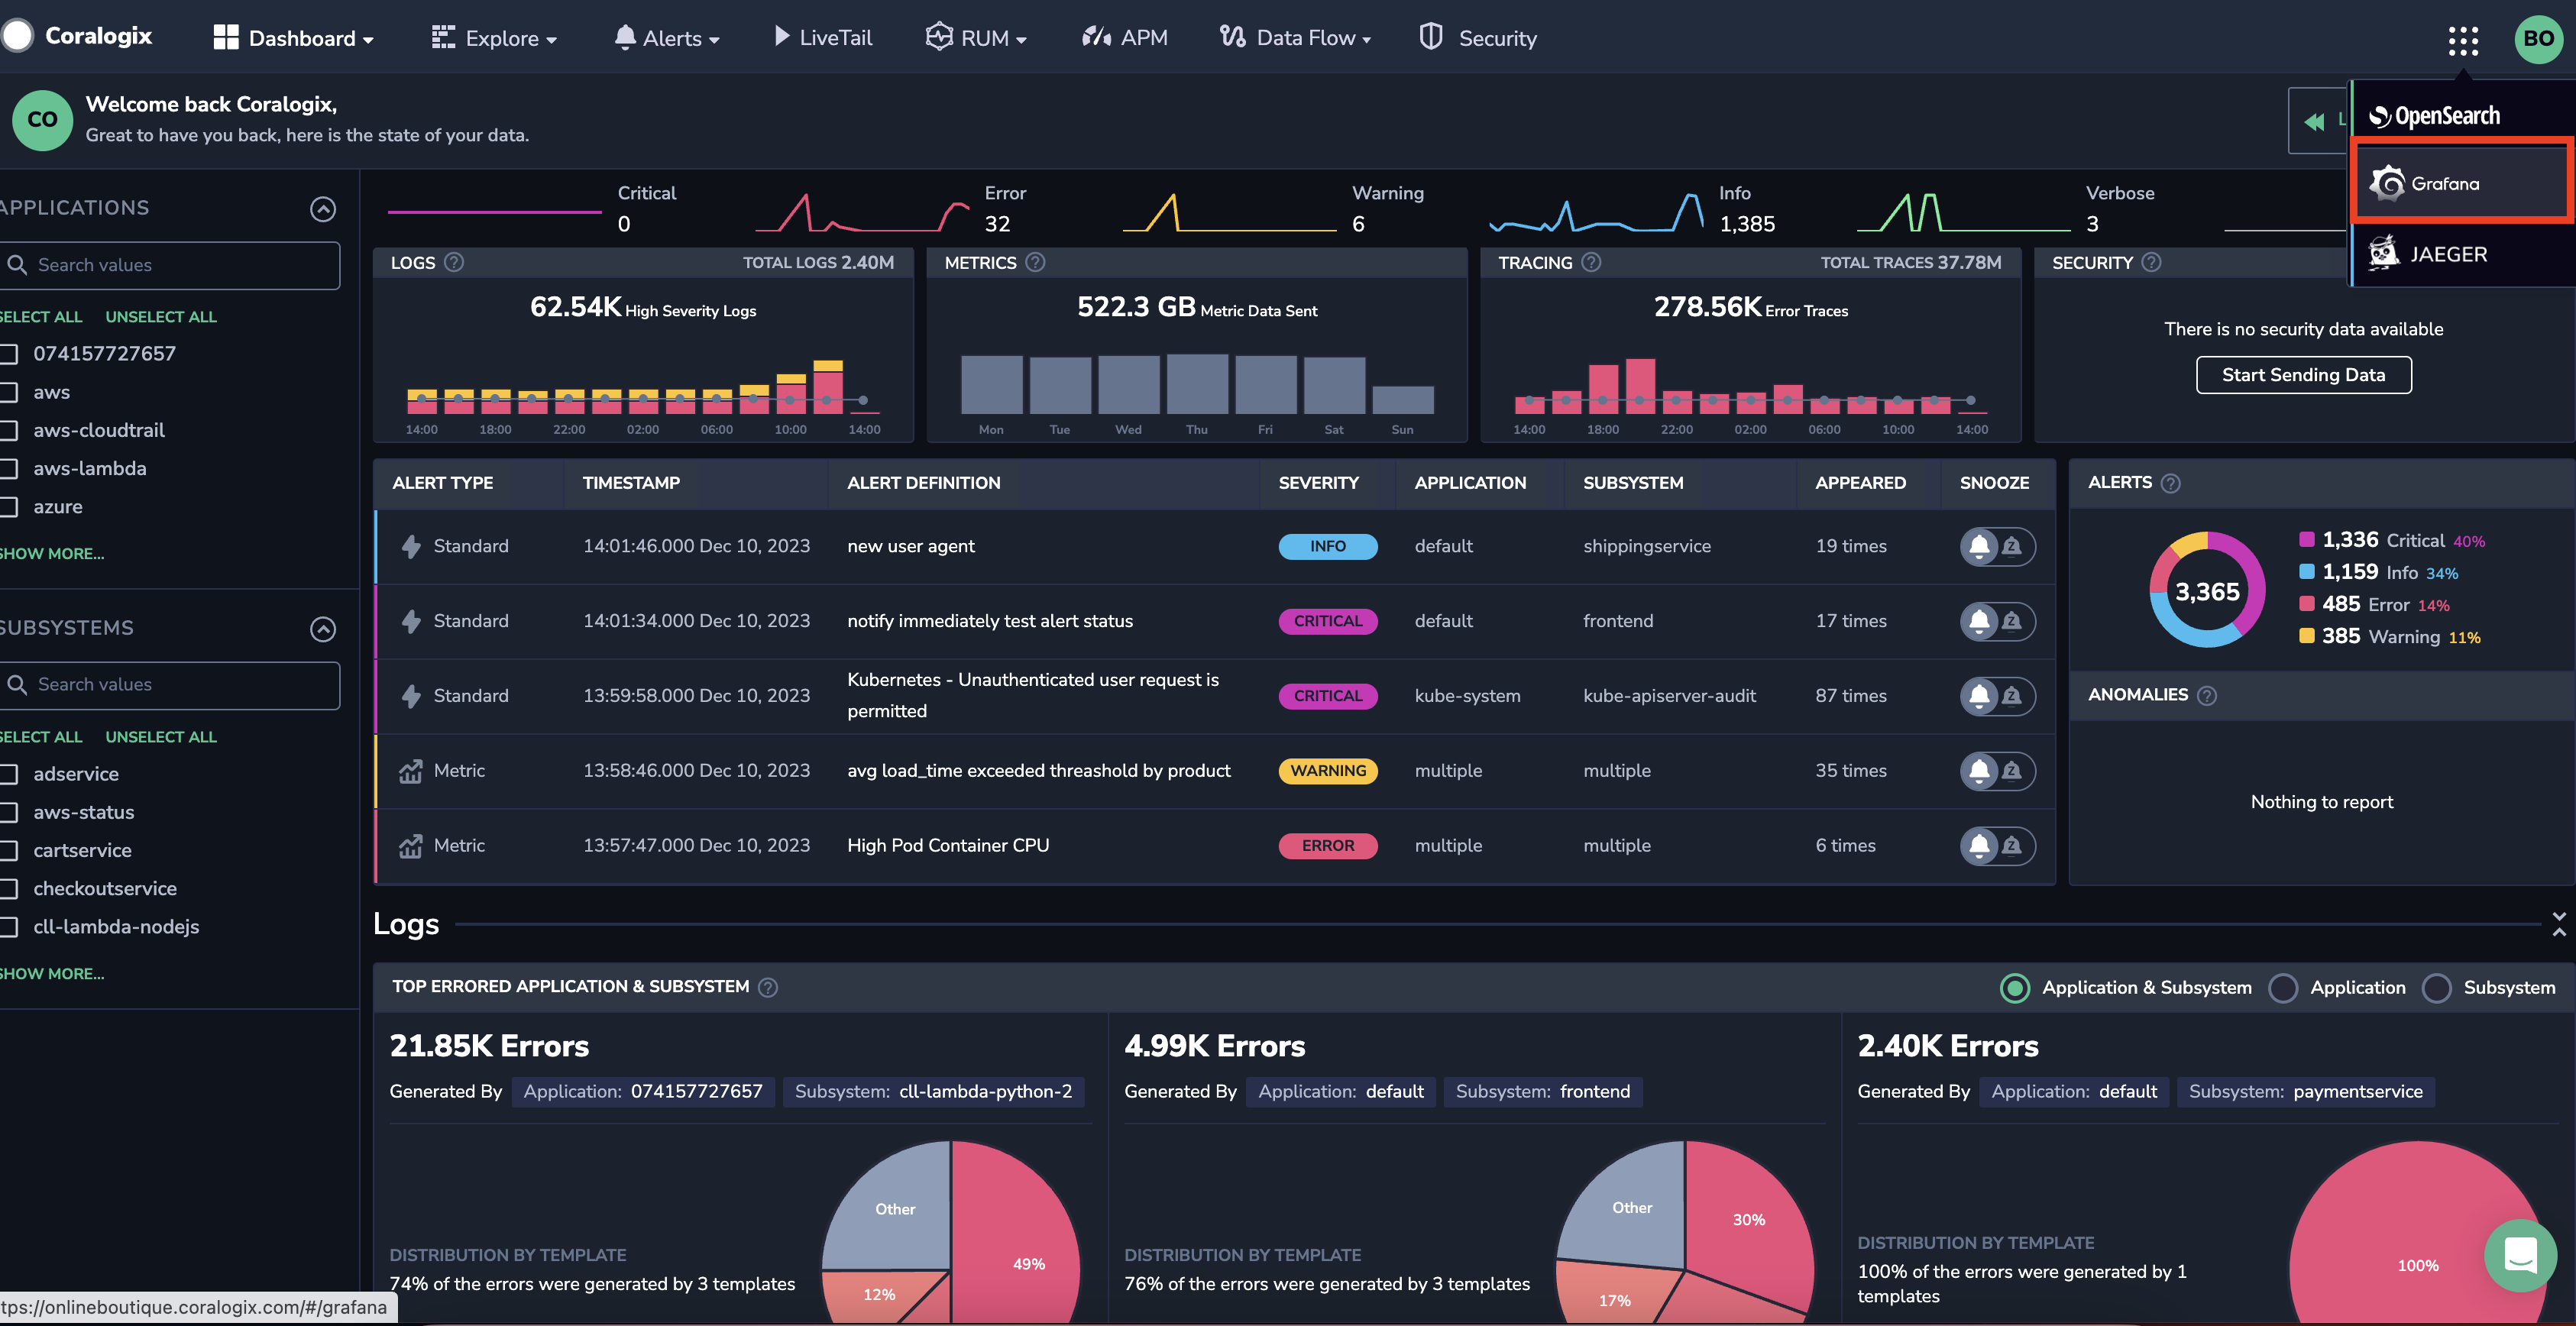Click snooze bell for Kubernetes alert row
Viewport: 2576px width, 1326px height.
tap(1979, 696)
